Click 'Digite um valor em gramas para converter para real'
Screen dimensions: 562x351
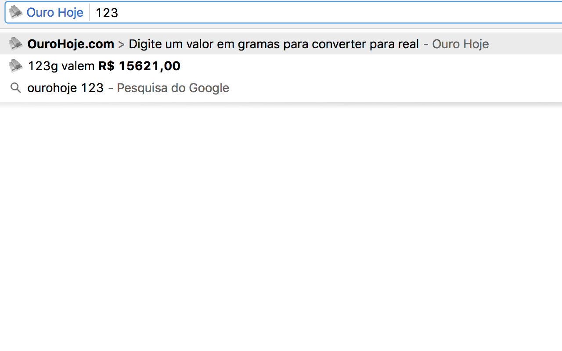pyautogui.click(x=274, y=44)
